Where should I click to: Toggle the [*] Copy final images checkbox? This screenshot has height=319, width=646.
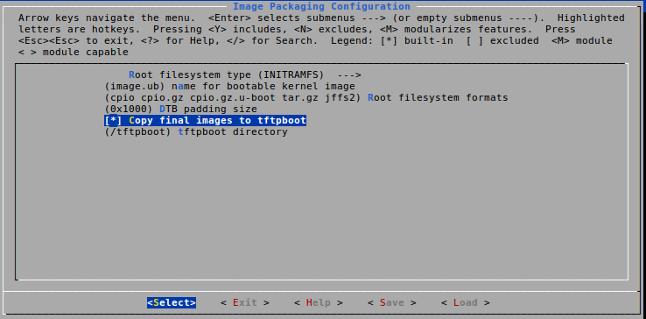pyautogui.click(x=113, y=121)
